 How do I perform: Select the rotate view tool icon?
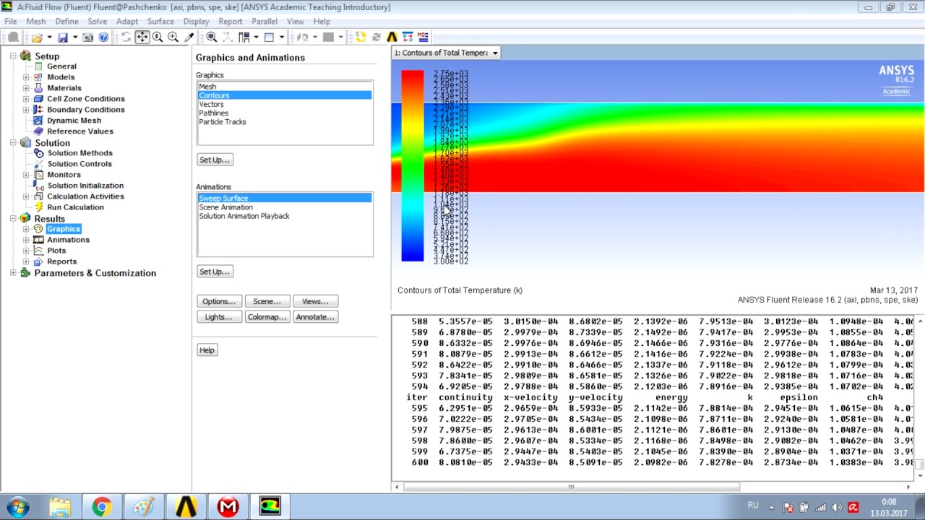126,37
